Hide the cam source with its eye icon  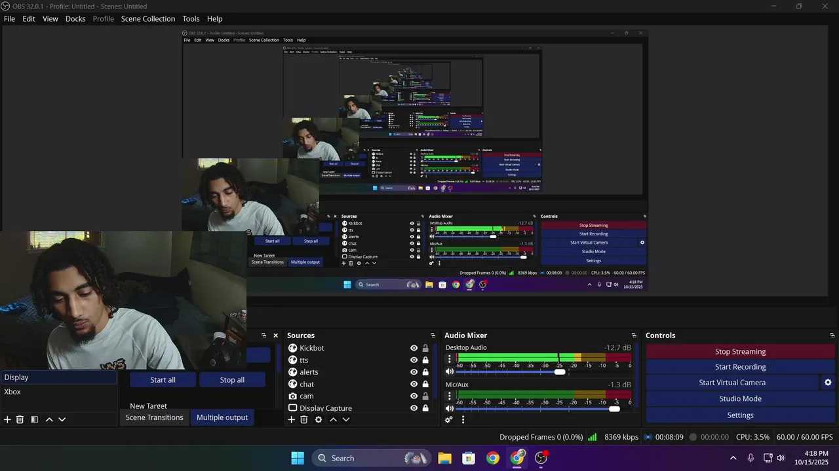point(414,396)
